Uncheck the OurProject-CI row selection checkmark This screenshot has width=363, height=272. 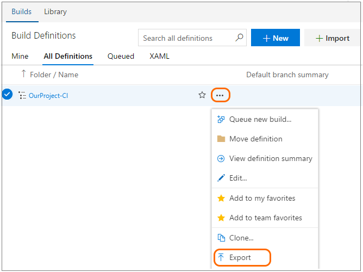tap(7, 95)
